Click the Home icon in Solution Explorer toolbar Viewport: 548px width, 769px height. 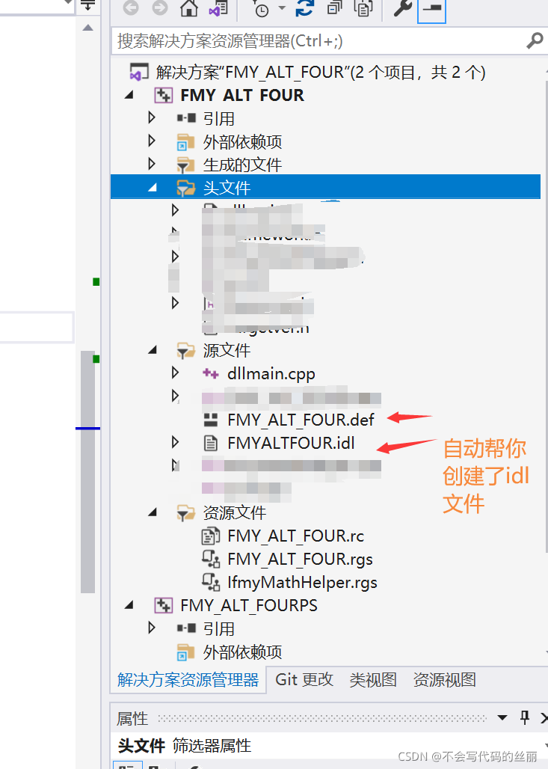click(x=188, y=8)
